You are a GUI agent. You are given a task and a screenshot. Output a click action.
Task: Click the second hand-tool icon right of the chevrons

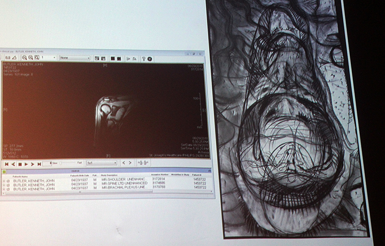pos(146,163)
